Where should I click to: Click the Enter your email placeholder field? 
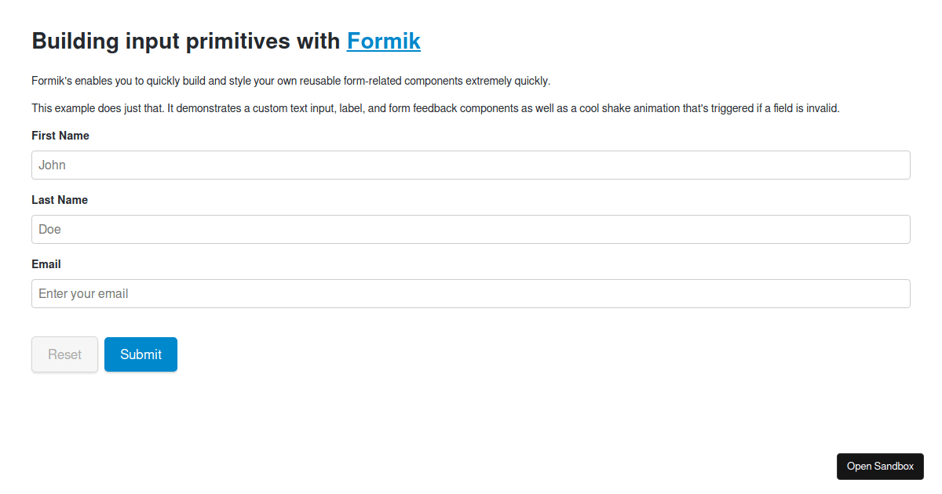(x=471, y=293)
